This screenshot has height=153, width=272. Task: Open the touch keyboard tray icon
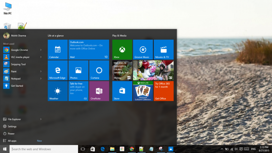click(246, 149)
